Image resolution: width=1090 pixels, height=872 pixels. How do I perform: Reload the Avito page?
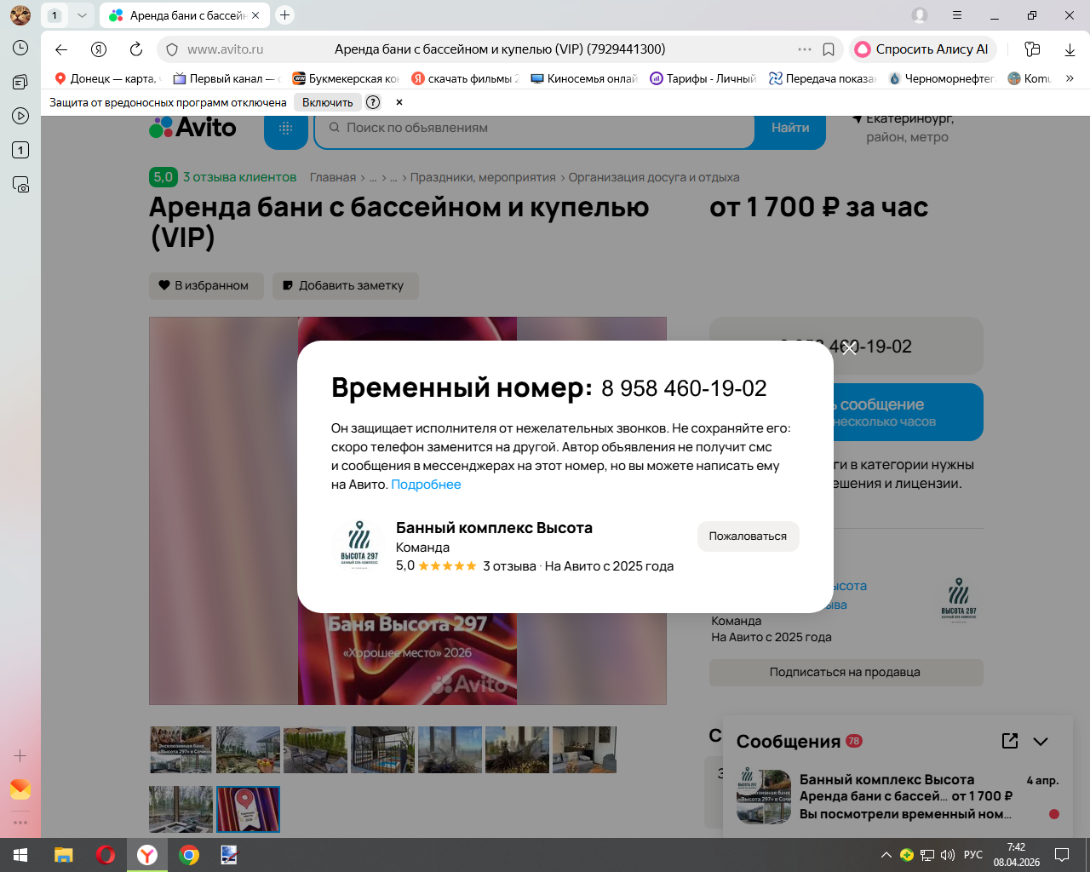[136, 49]
